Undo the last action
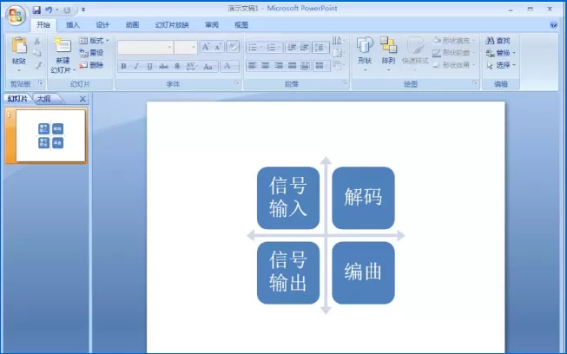This screenshot has width=567, height=354. tap(49, 10)
